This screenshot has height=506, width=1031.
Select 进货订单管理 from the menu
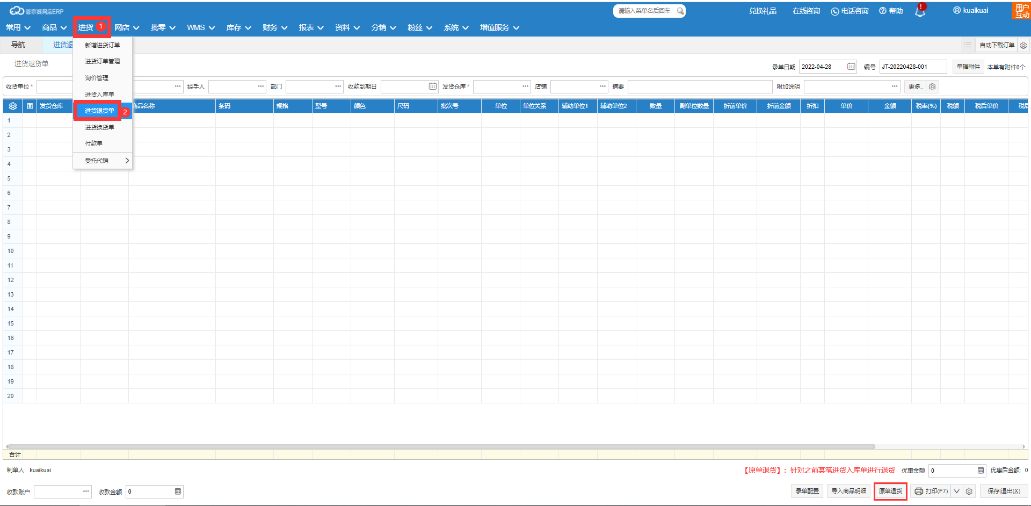[103, 61]
